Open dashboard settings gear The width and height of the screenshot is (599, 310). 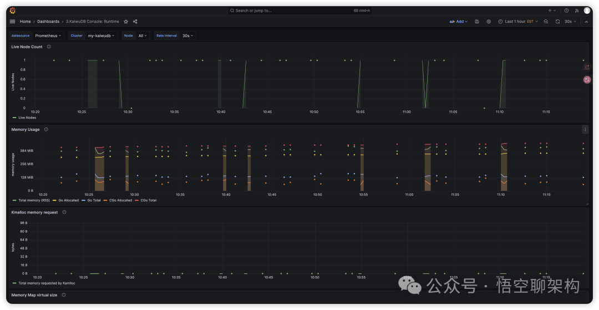[x=489, y=22]
